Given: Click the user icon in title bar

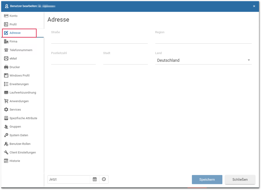Looking at the screenshot, I should tap(7, 6).
